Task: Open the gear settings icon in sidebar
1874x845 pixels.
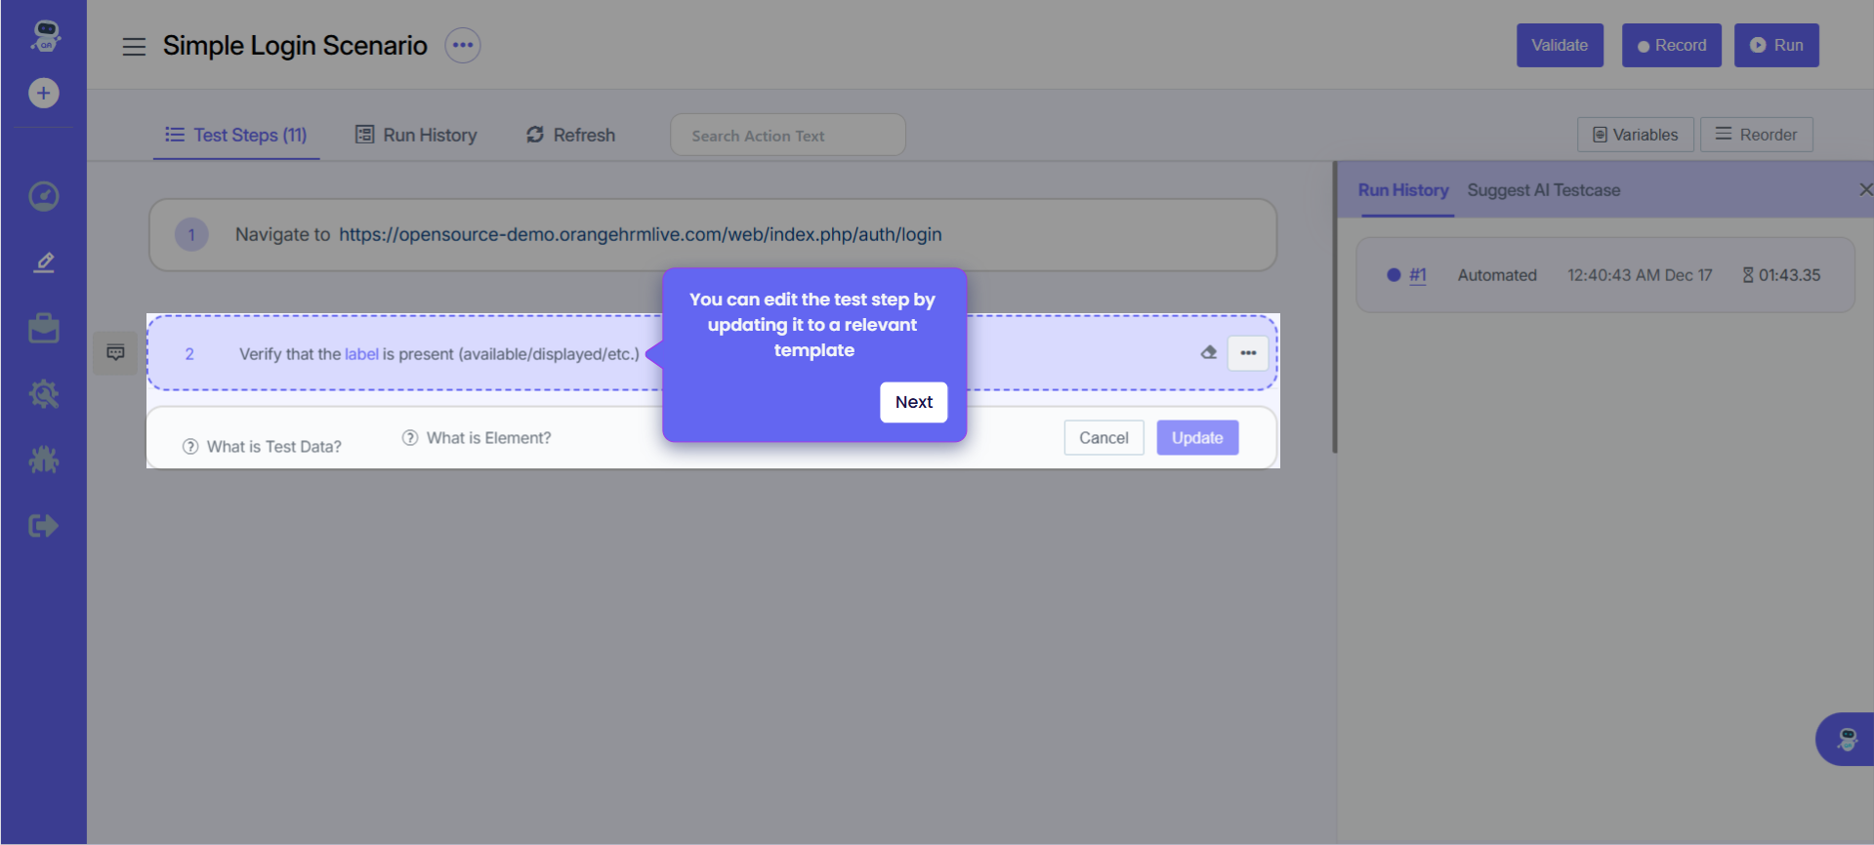Action: 43,394
